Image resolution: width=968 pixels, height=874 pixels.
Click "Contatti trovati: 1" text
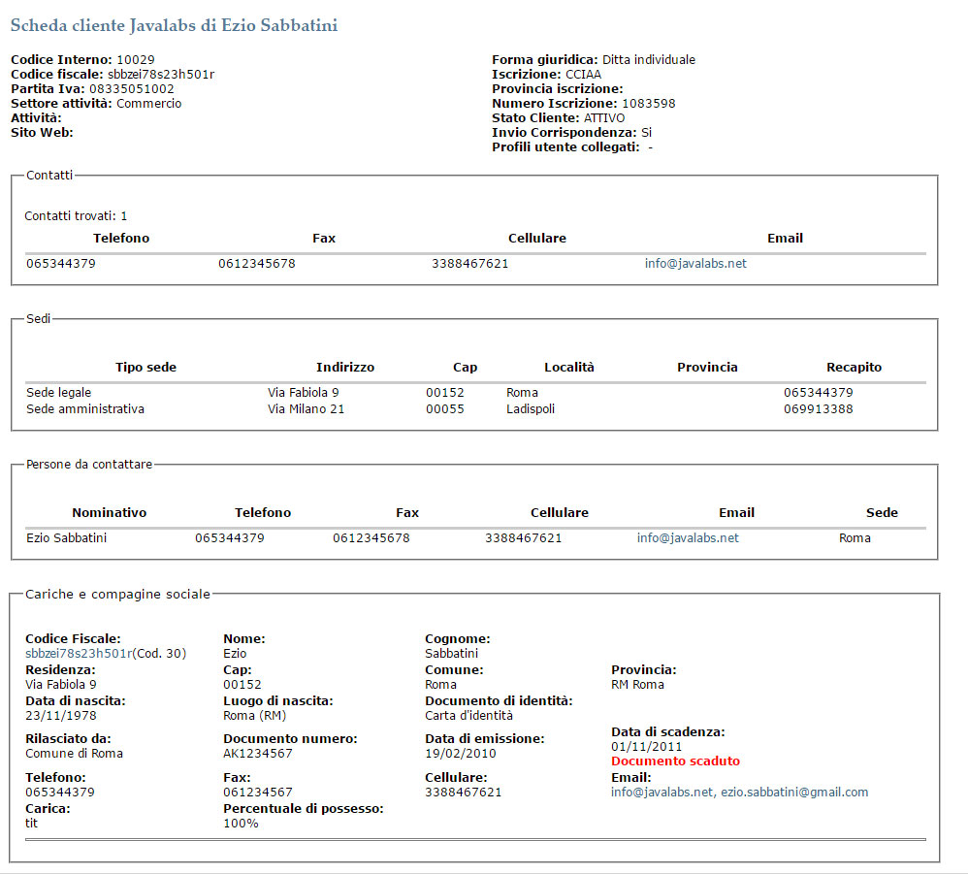pos(76,216)
